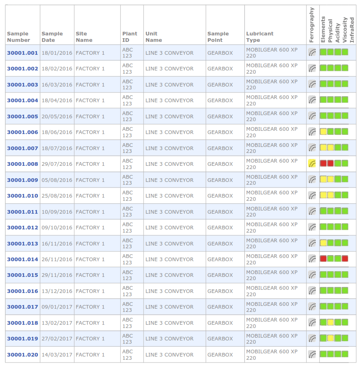Select date 29/07/2016 cell

click(x=57, y=164)
